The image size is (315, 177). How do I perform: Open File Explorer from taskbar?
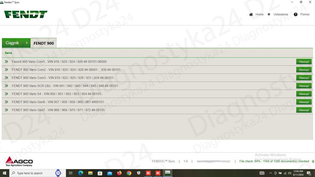coord(90,173)
